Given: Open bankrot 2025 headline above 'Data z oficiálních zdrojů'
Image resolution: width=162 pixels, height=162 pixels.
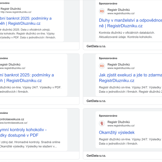Looking at the screenshot, I should 26,21.
